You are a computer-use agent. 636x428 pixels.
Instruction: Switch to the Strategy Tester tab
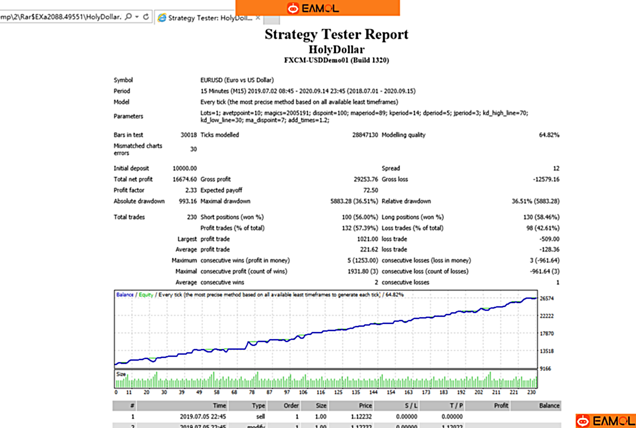[x=209, y=18]
